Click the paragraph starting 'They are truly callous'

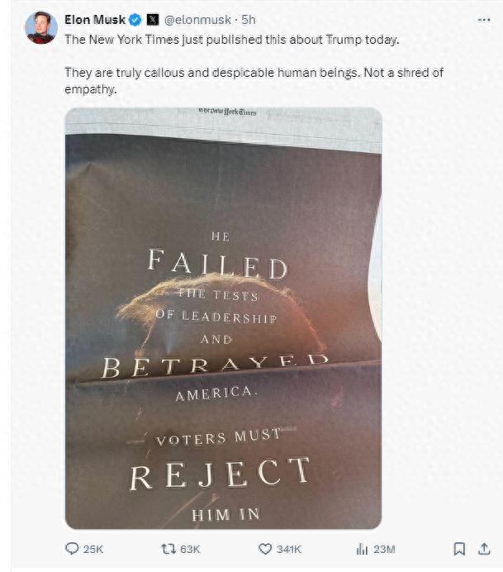[248, 80]
